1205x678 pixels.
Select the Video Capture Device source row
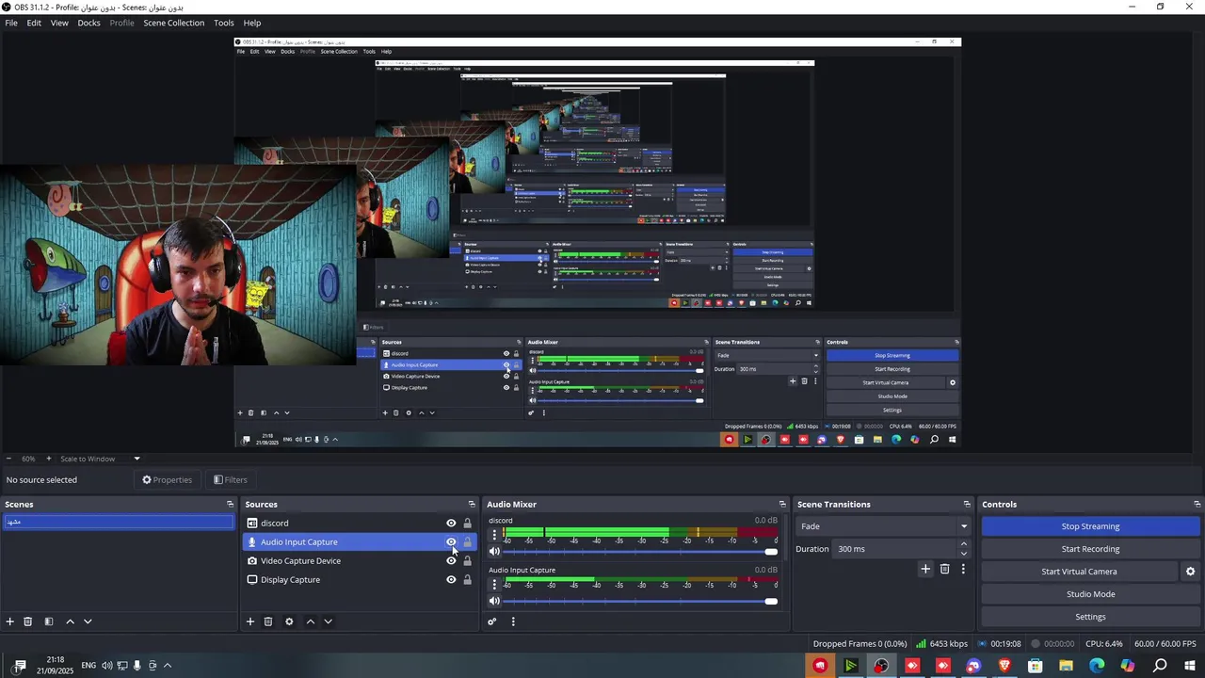[358, 561]
